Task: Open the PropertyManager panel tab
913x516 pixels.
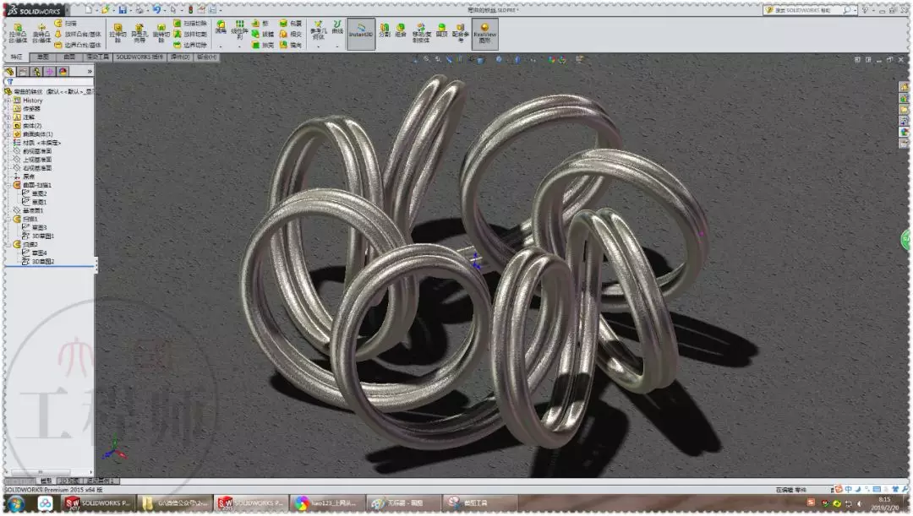Action: [24, 72]
